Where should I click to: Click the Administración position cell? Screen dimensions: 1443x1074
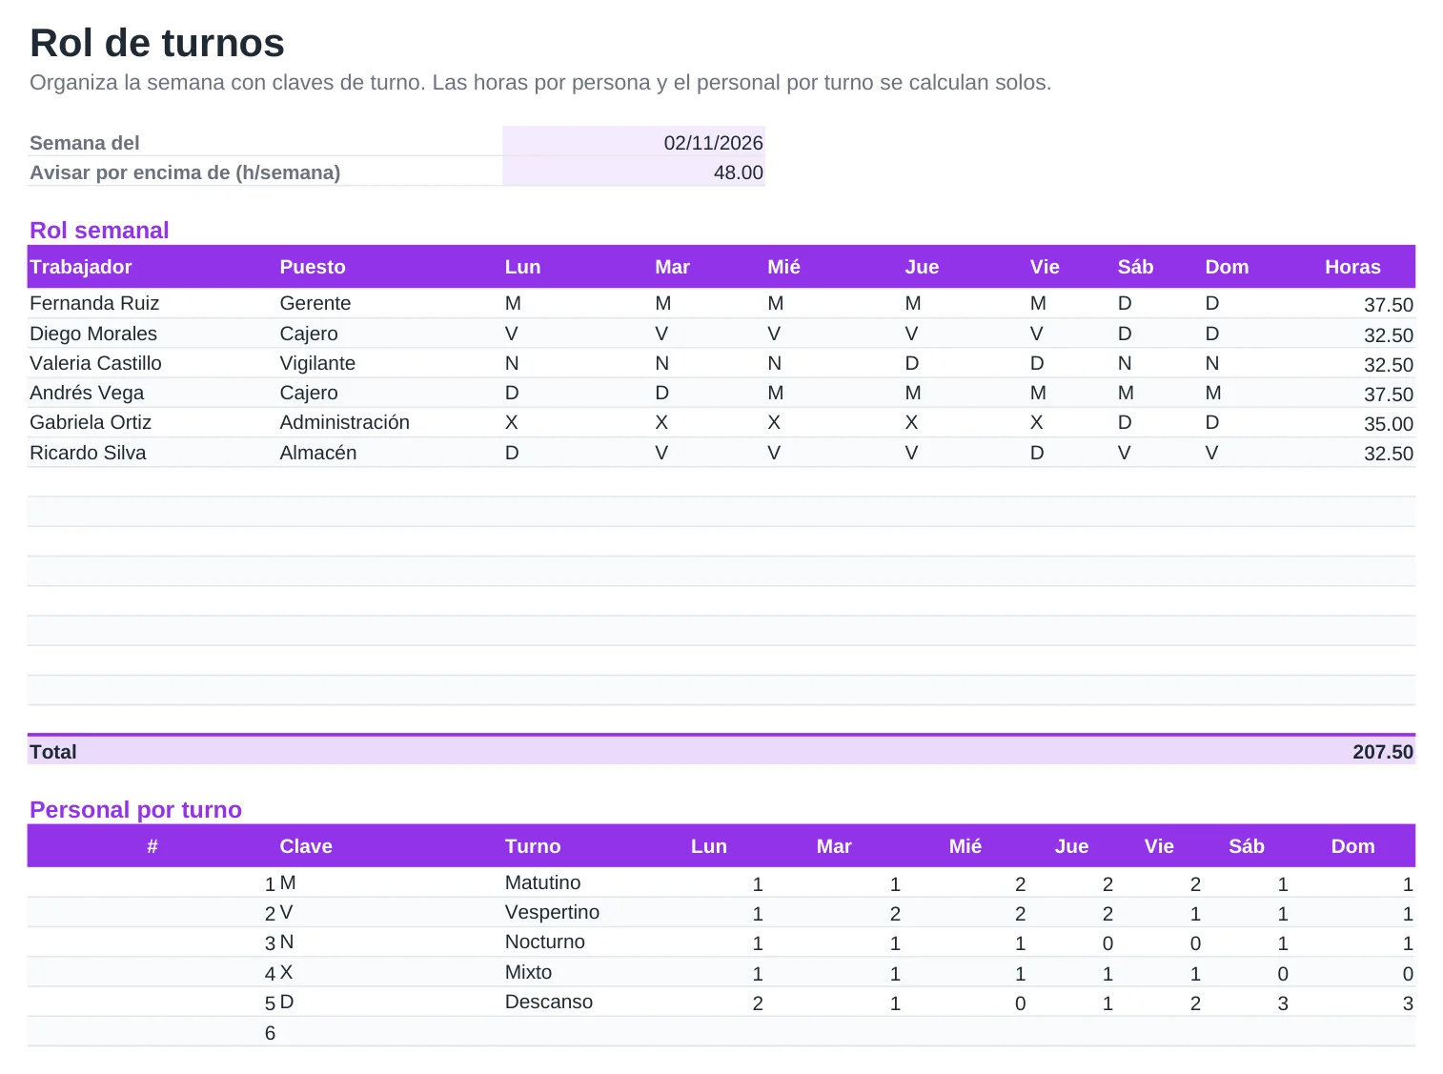coord(345,422)
